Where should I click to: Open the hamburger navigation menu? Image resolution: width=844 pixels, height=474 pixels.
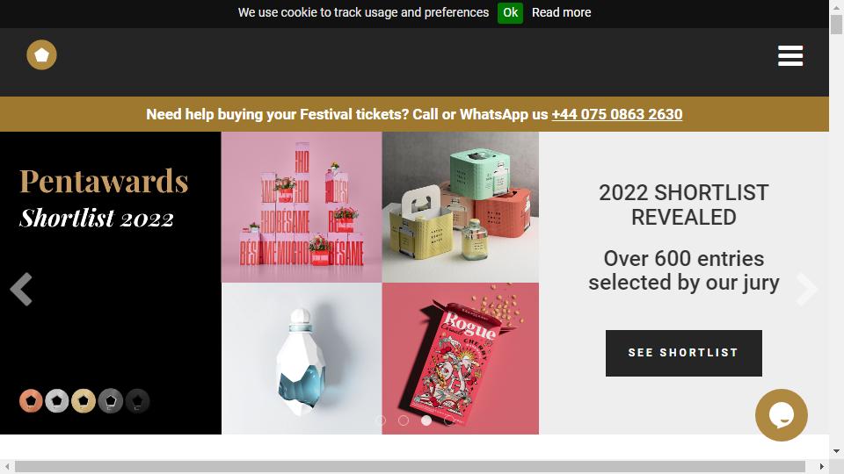[x=790, y=56]
